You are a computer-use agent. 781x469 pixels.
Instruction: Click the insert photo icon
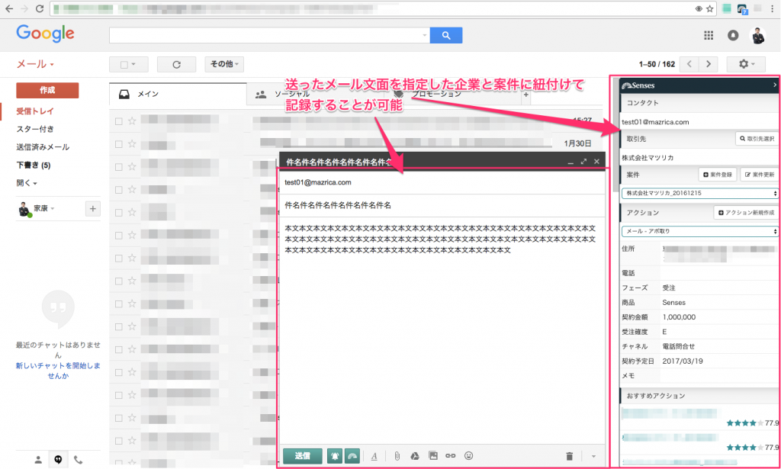click(433, 456)
